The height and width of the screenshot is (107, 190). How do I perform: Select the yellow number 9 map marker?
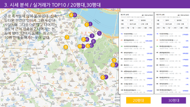pos(114,60)
